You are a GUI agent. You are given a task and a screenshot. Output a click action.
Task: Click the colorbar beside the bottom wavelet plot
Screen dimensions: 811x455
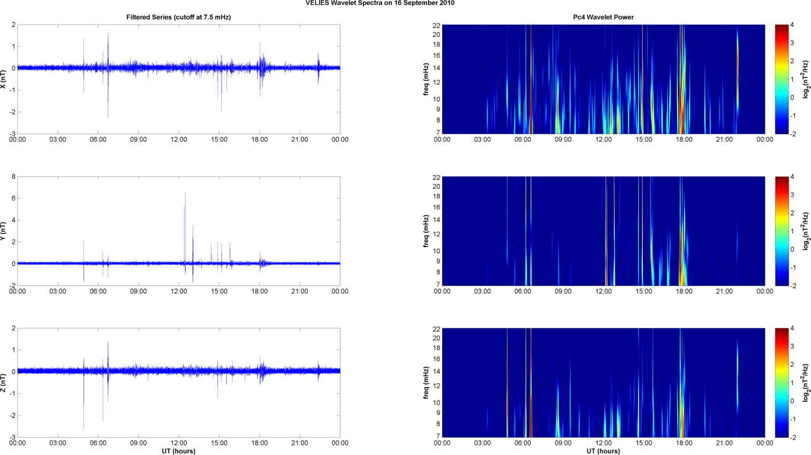point(782,383)
